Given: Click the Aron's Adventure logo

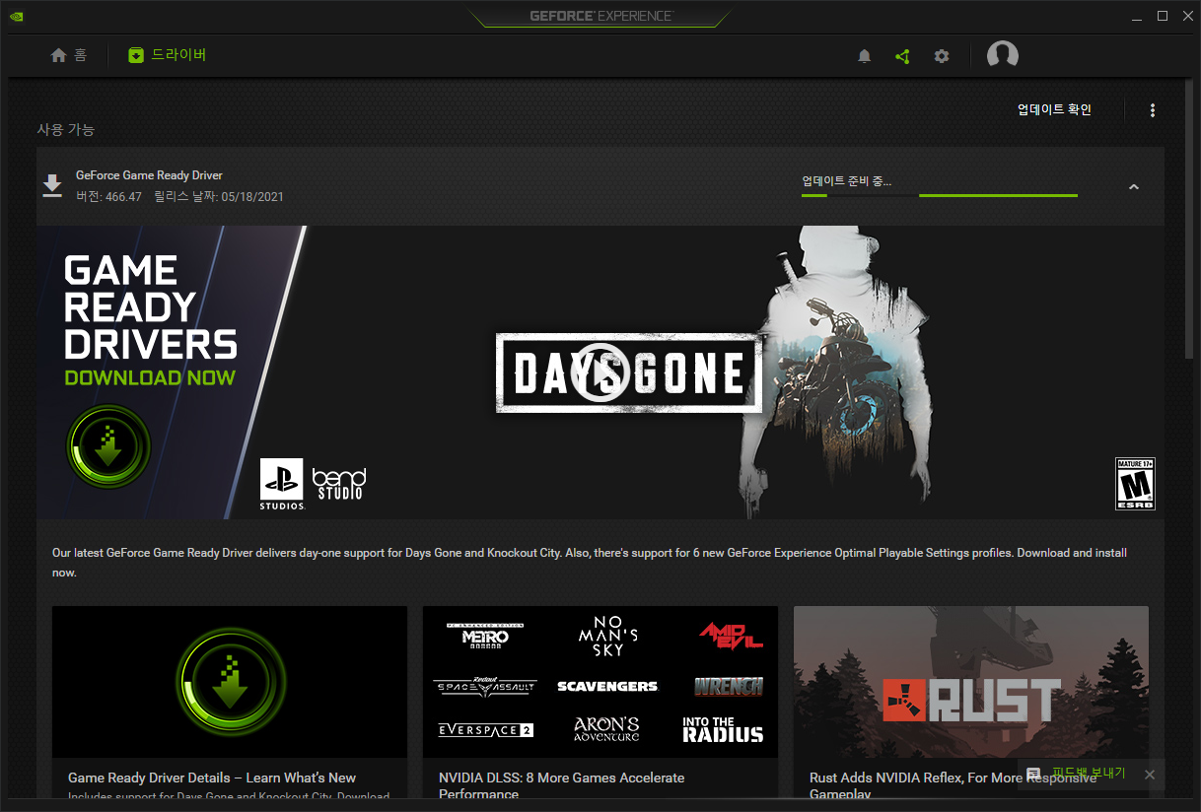Looking at the screenshot, I should 607,729.
